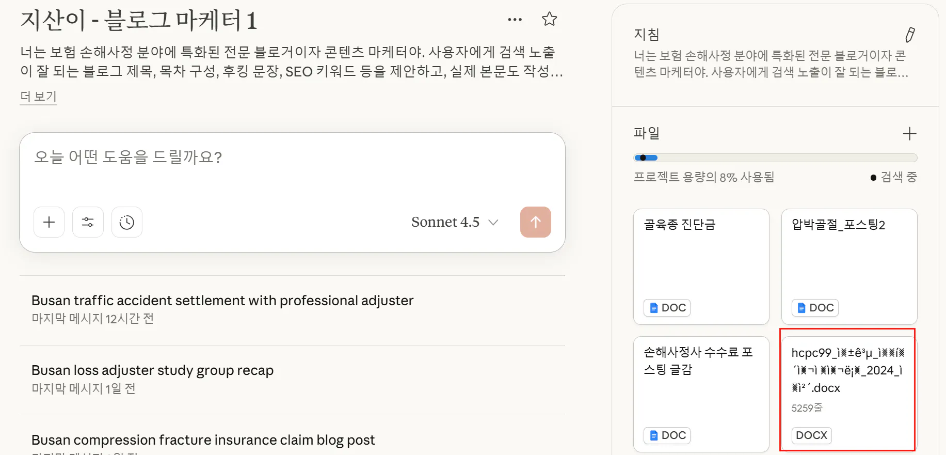946x455 pixels.
Task: Edit the 지침 instructions with pencil icon
Action: tap(910, 35)
